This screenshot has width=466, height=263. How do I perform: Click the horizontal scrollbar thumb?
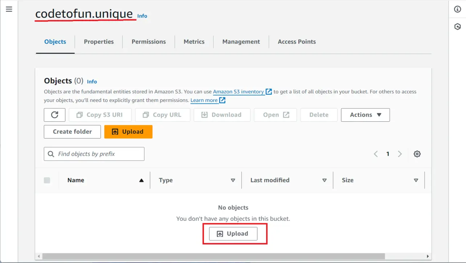[x=213, y=256]
